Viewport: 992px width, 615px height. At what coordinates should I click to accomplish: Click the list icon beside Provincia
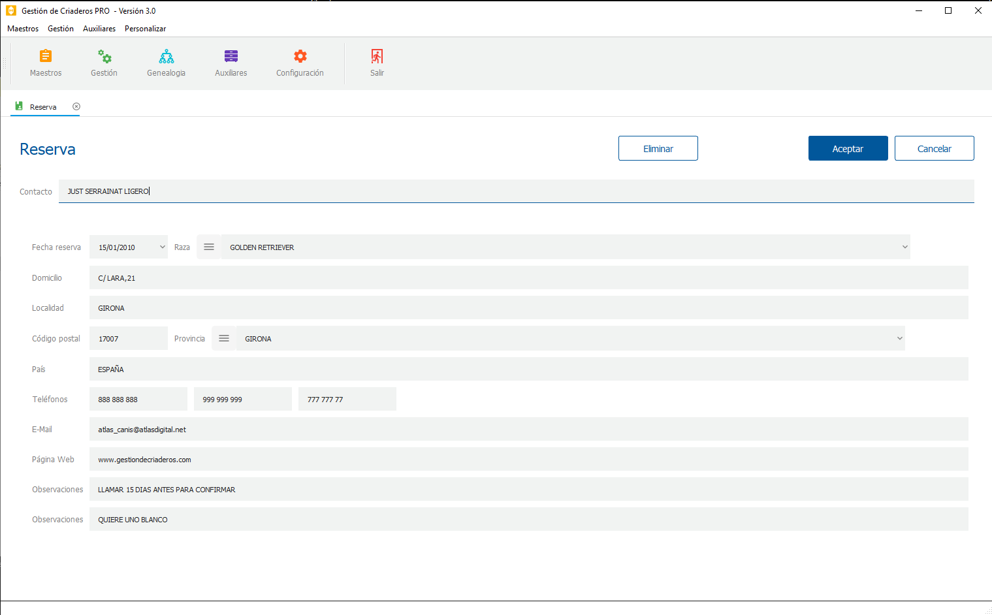[x=224, y=339]
